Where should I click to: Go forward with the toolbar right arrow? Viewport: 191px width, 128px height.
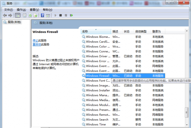(10, 16)
